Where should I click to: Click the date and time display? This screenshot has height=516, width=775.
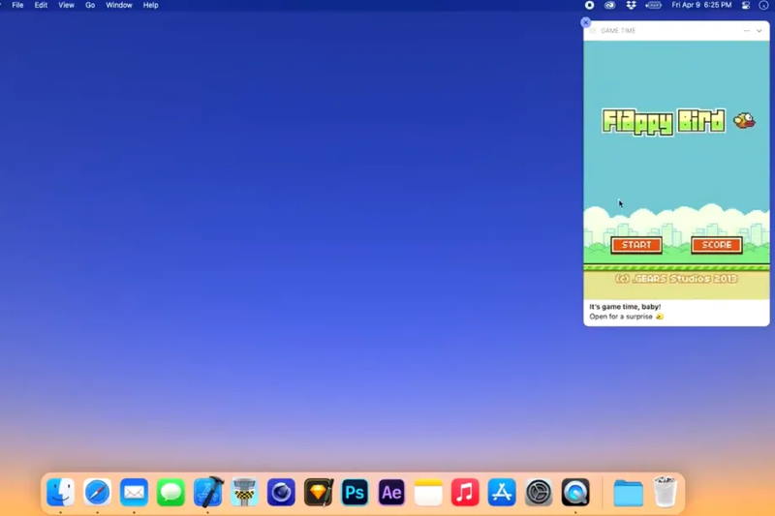(x=701, y=5)
